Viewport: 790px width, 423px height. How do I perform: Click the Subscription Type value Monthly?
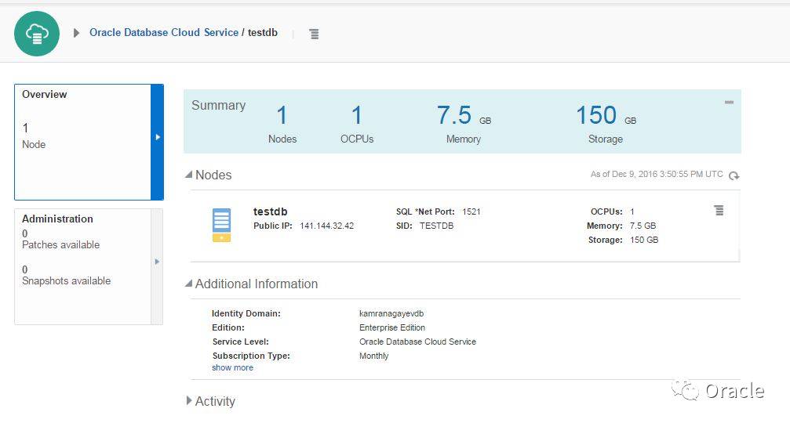point(374,356)
